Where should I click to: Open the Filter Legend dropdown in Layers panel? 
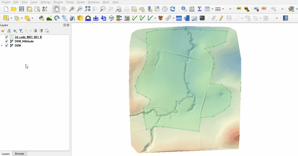click(21, 31)
